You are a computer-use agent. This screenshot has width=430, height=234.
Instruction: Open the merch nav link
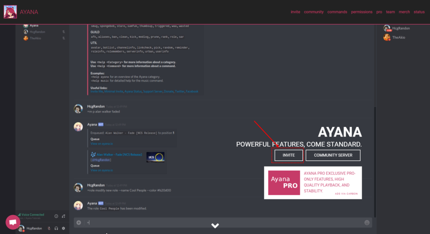click(x=404, y=12)
